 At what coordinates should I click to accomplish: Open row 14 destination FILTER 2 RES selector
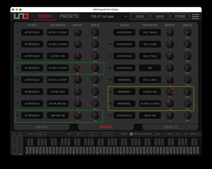[150, 92]
